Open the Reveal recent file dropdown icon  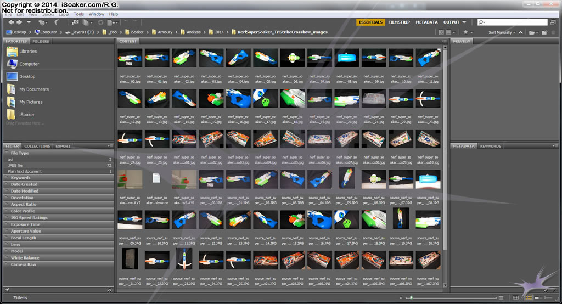click(43, 22)
